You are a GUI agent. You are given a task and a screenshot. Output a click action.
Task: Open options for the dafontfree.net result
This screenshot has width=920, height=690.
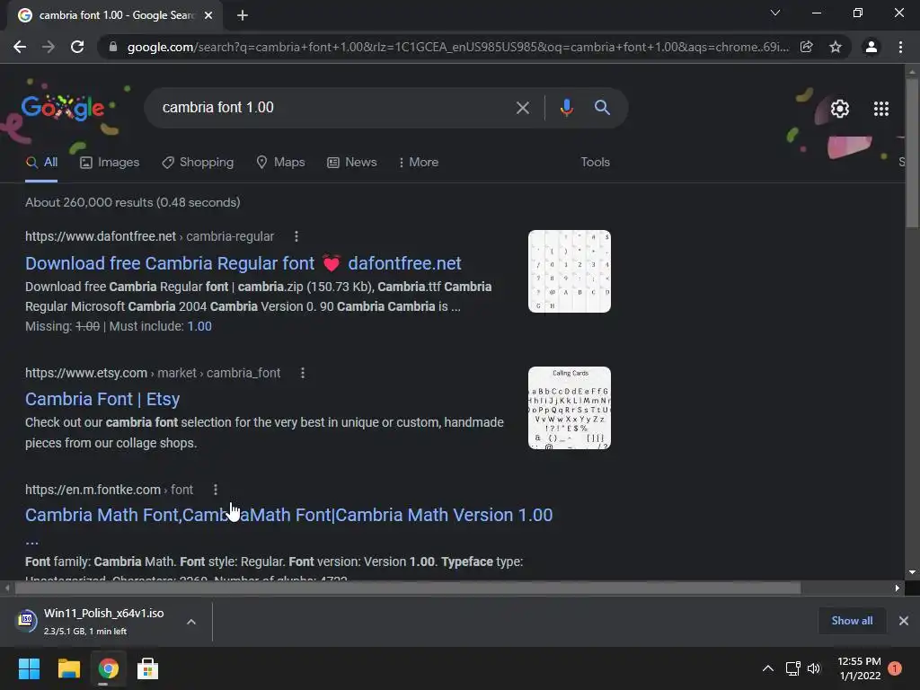[x=296, y=236]
